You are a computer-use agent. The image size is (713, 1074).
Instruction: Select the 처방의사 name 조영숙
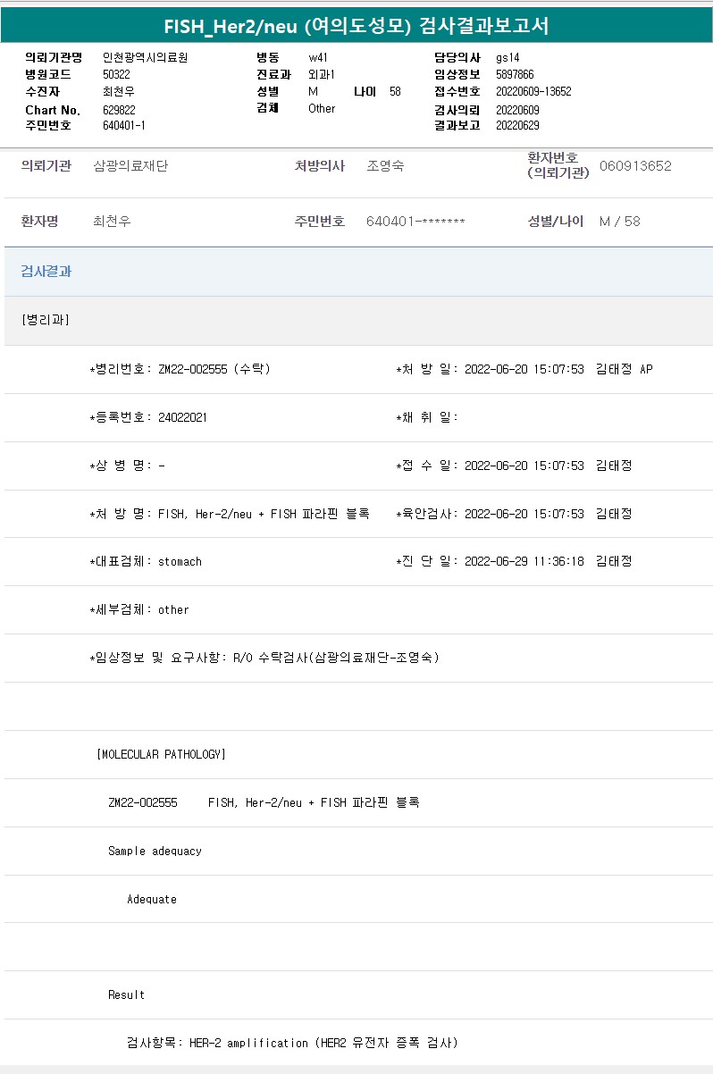pyautogui.click(x=385, y=166)
